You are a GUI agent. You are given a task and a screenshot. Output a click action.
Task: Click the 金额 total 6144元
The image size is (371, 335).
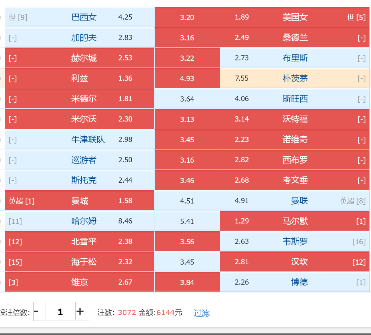(x=169, y=313)
